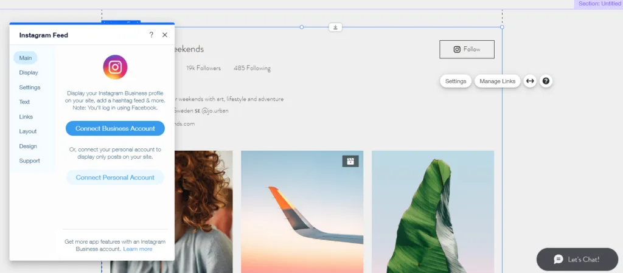
Task: Open Settings in the floating toolbar
Action: tap(456, 81)
